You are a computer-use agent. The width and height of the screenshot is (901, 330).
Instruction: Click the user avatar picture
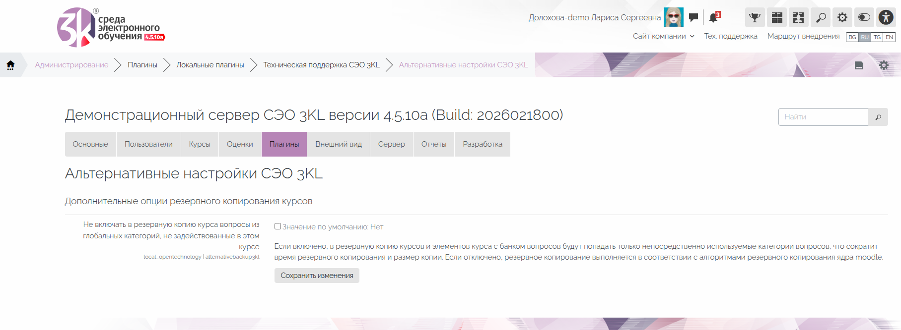674,17
